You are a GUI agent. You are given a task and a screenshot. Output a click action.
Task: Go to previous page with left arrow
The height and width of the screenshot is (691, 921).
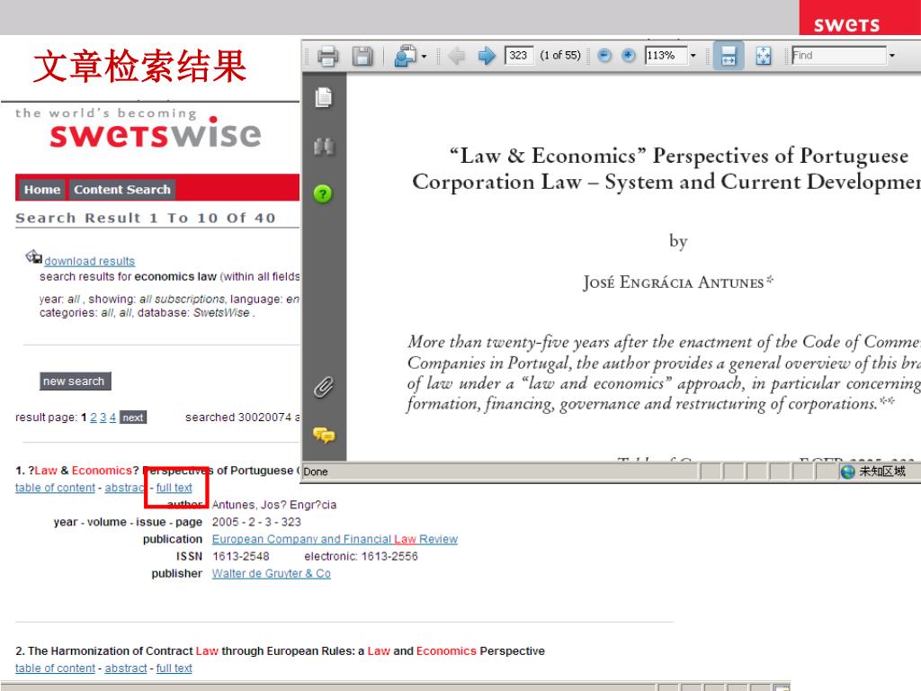click(456, 57)
